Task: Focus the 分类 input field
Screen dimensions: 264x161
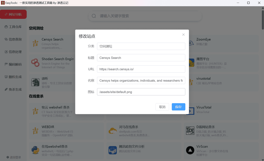Action: tap(141, 46)
